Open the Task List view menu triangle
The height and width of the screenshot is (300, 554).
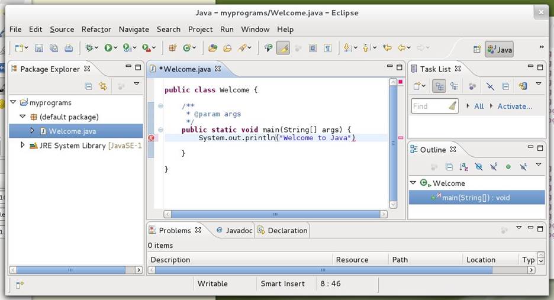point(539,84)
